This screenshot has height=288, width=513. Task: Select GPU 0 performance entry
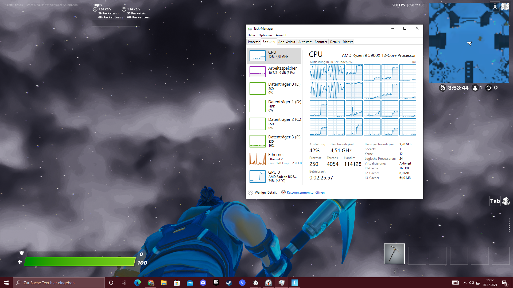point(275,176)
